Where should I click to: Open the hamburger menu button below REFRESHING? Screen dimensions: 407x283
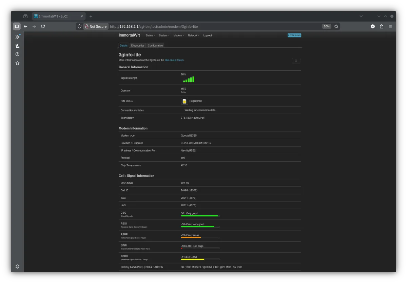click(x=296, y=61)
